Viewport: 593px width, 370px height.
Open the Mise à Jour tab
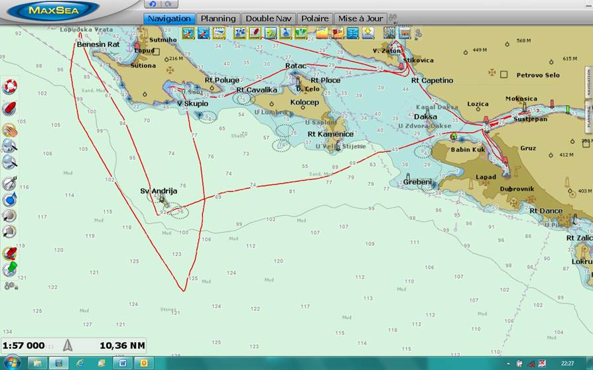pyautogui.click(x=360, y=19)
